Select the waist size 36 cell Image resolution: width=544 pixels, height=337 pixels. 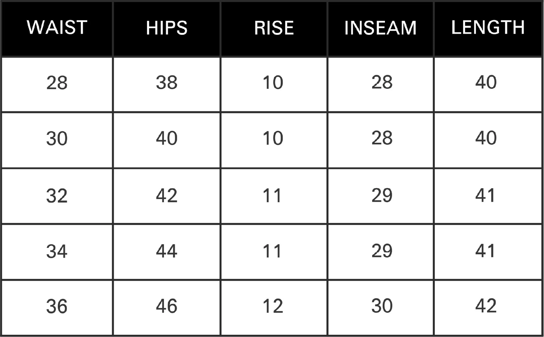57,306
